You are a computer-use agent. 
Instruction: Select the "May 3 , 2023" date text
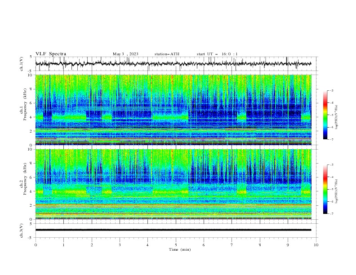(125, 54)
